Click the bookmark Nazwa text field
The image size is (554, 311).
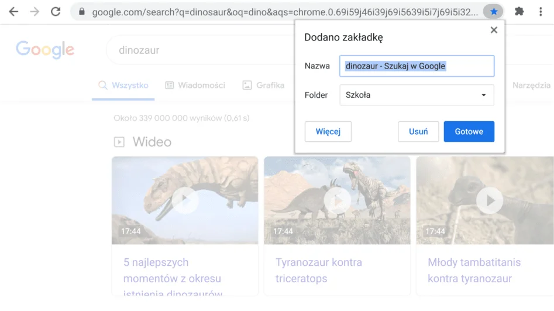(x=417, y=66)
